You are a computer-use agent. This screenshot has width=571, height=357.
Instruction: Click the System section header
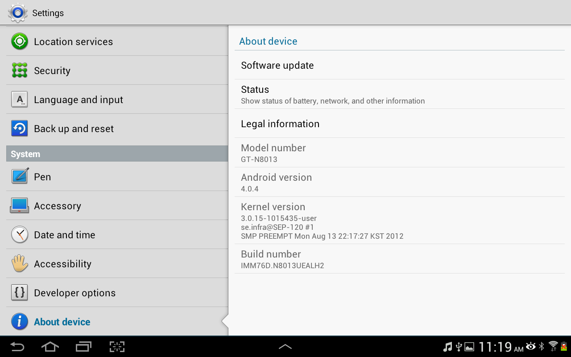(x=117, y=154)
